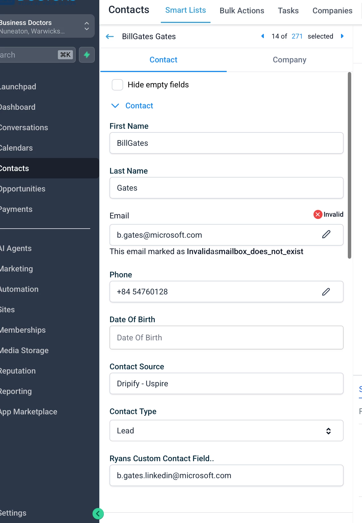Edit the phone number with pencil icon
The height and width of the screenshot is (523, 362).
[326, 292]
